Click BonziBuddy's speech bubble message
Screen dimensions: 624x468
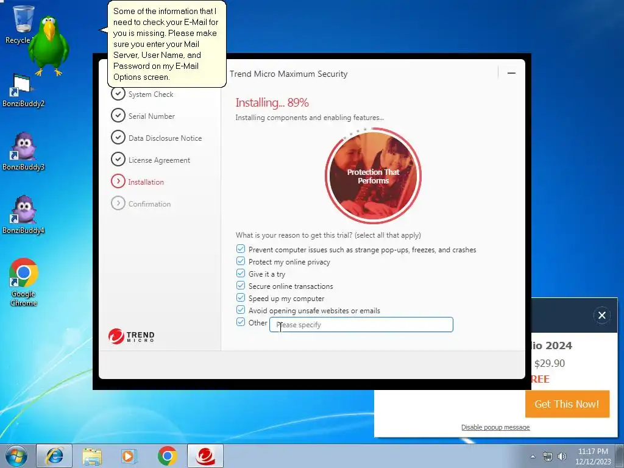(x=167, y=44)
